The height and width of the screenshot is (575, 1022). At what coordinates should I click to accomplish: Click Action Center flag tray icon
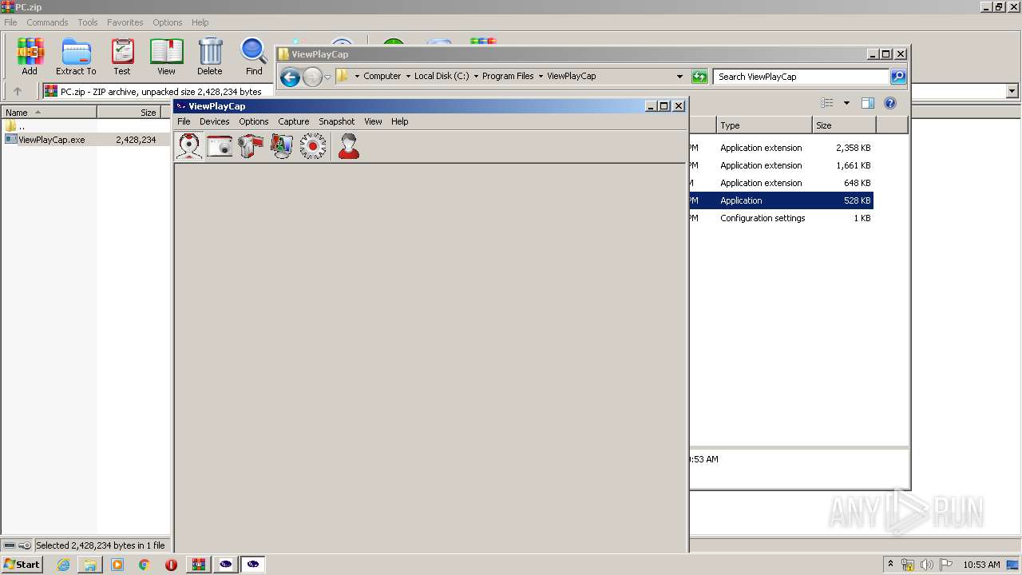(946, 565)
